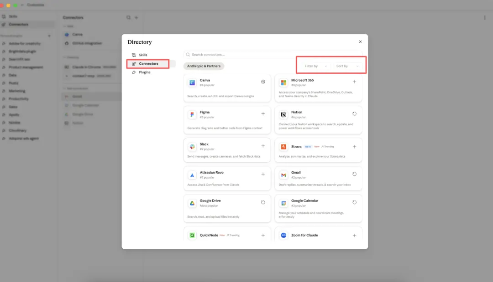Click the Canva logo in Directory
Viewport: 493px width, 282px height.
coord(192,82)
